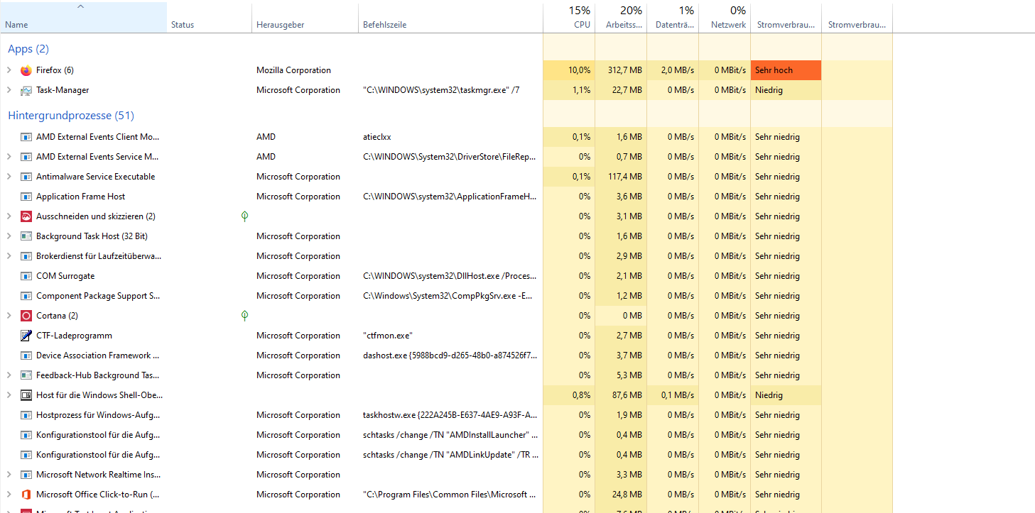Click the Task-Manager process icon

click(x=26, y=90)
